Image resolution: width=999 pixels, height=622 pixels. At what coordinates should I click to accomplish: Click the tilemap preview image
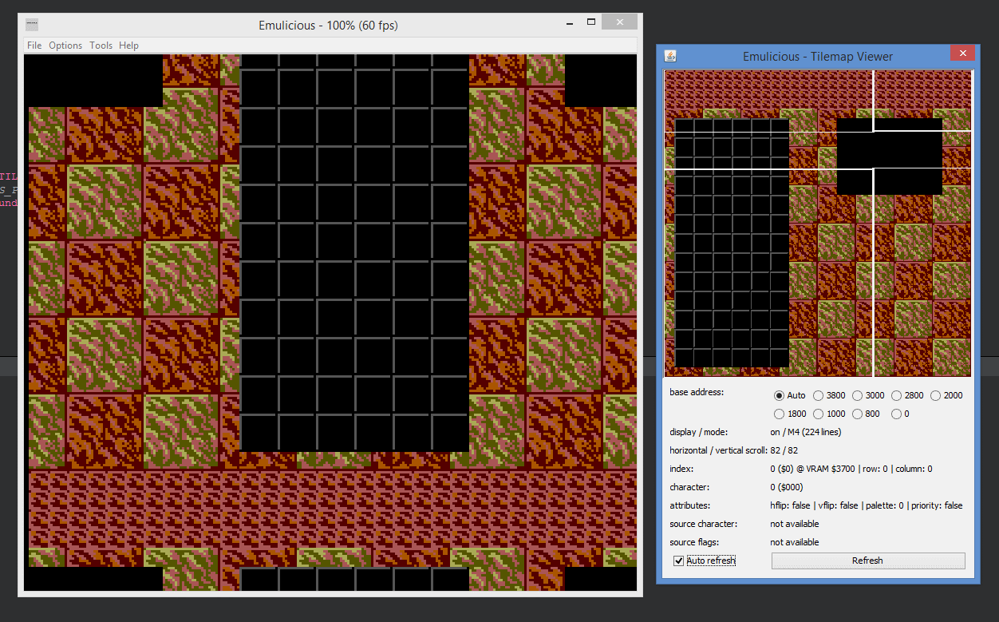[818, 224]
